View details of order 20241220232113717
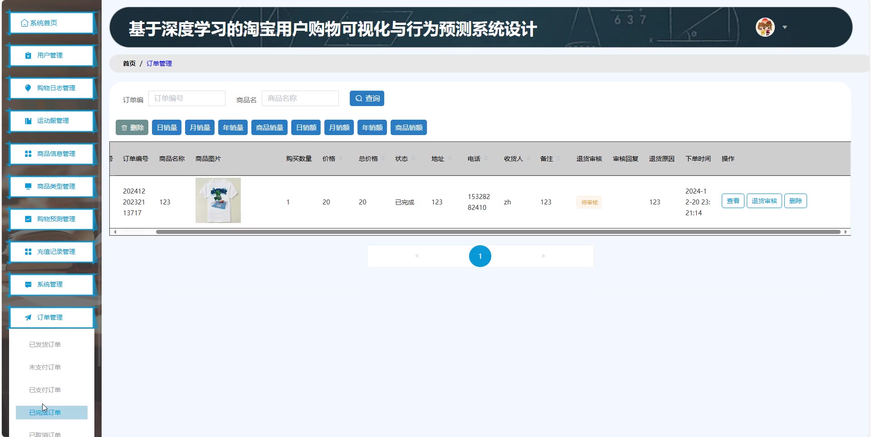Screen dimensions: 871x437 [733, 201]
